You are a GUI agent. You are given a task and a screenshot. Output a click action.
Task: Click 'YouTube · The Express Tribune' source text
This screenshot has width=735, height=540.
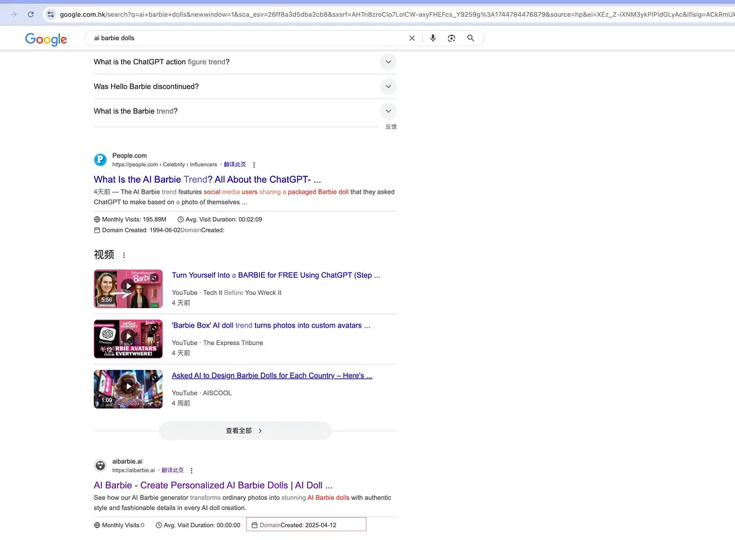pos(217,343)
